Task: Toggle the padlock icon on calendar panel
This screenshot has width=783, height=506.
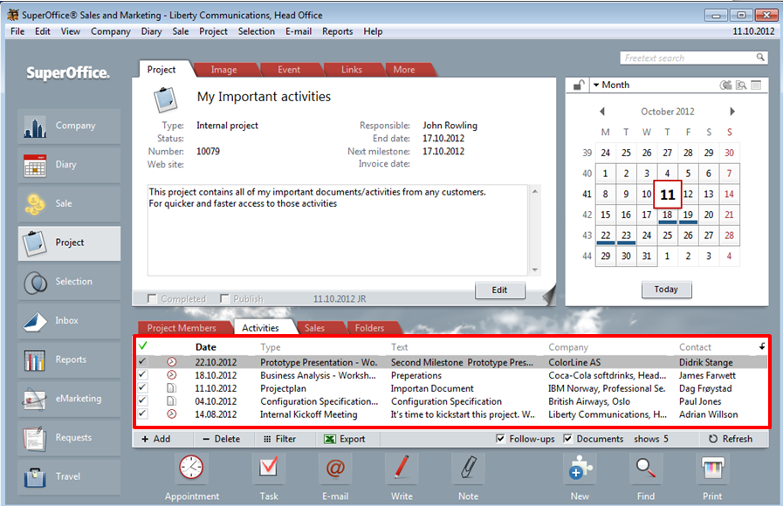Action: coord(579,85)
